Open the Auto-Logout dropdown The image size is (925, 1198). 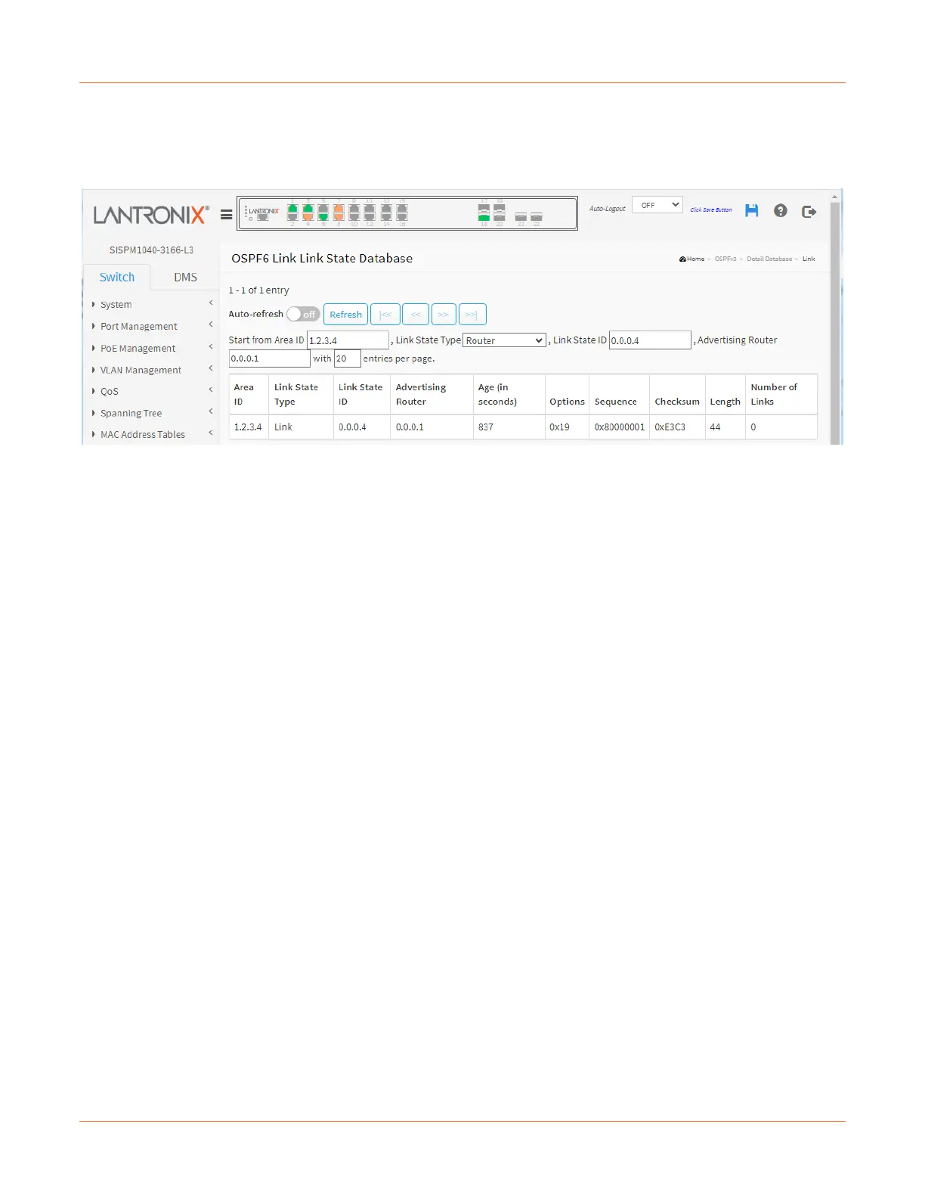coord(657,205)
